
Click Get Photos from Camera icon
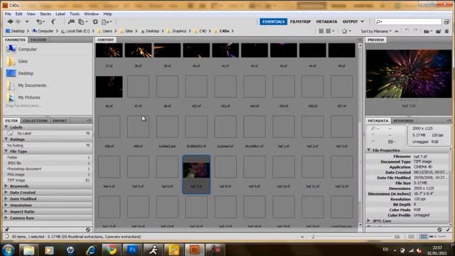pos(71,22)
